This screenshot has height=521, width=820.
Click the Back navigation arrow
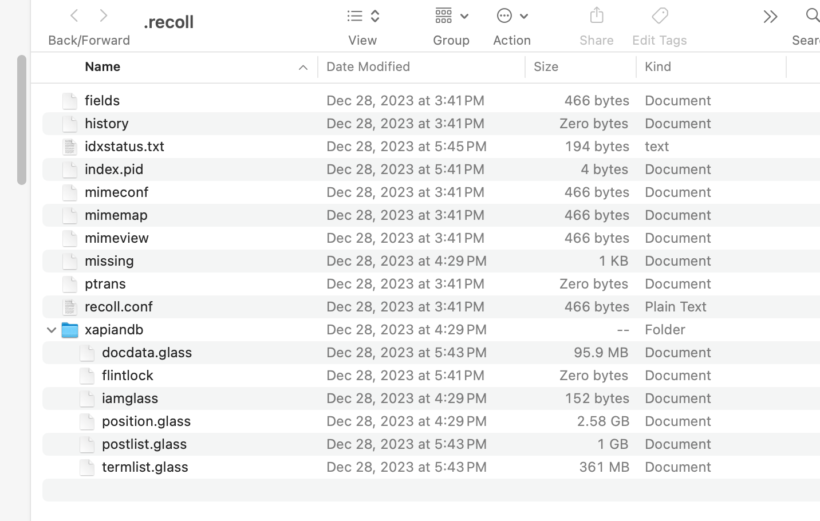pos(74,15)
